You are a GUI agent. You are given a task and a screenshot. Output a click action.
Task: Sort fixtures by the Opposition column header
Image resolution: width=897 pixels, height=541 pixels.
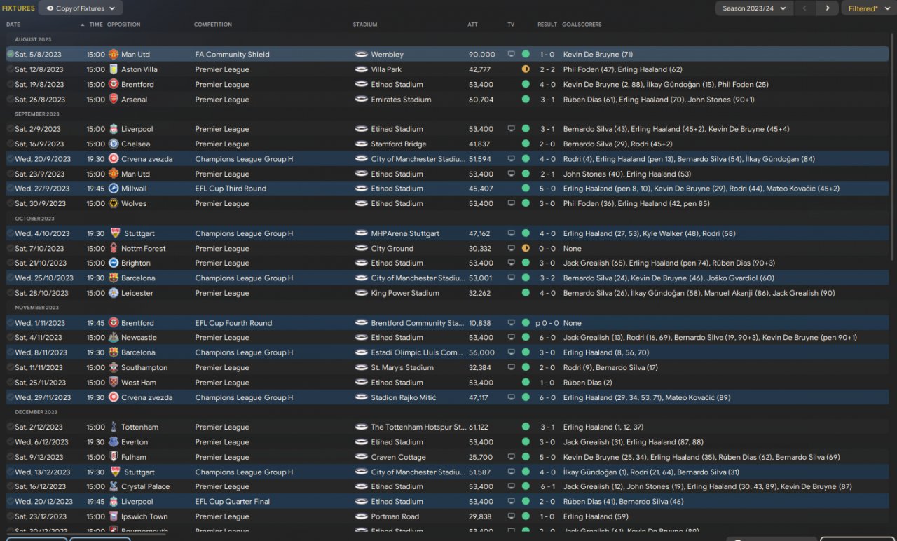coord(123,25)
